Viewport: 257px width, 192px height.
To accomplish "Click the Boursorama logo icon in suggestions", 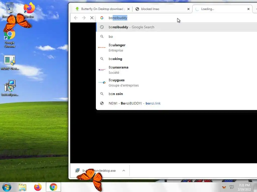I will tap(102, 70).
